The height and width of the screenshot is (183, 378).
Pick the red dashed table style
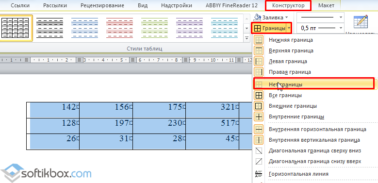120,28
